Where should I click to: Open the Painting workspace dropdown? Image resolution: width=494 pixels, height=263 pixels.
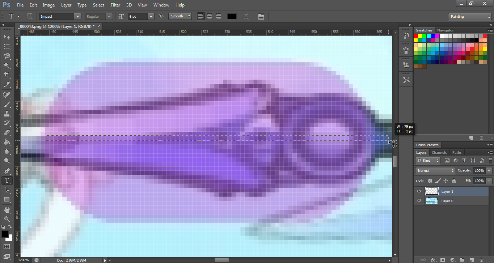469,17
